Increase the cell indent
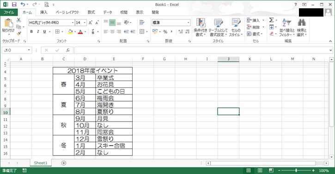This screenshot has width=335, height=174. pyautogui.click(x=133, y=32)
